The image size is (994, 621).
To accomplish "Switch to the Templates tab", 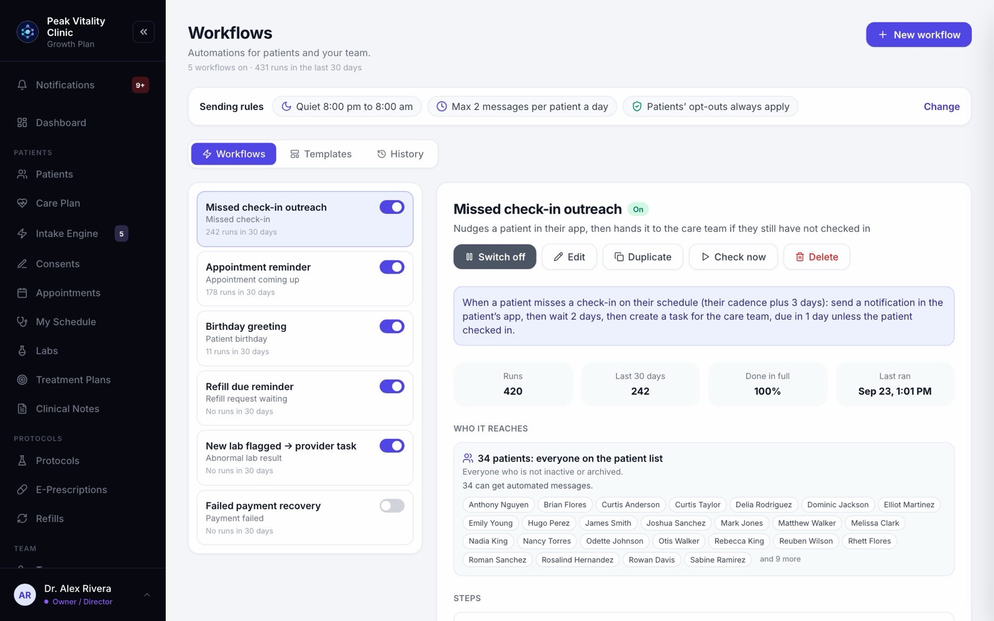I will [321, 154].
